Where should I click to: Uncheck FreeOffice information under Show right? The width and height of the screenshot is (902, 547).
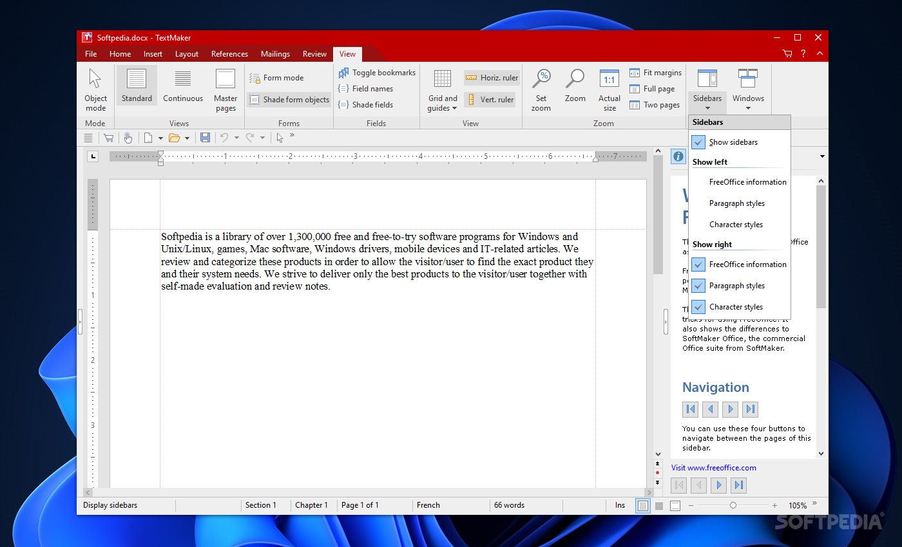tap(740, 264)
